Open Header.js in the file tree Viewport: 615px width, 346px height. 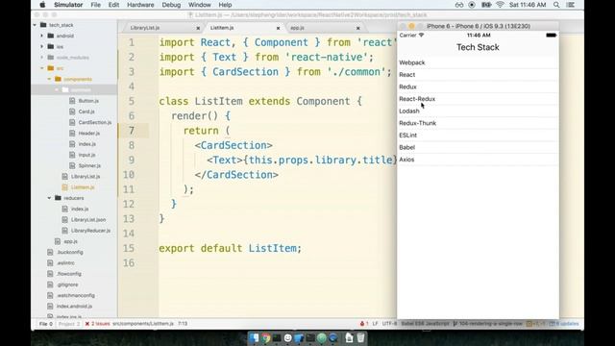click(x=89, y=134)
